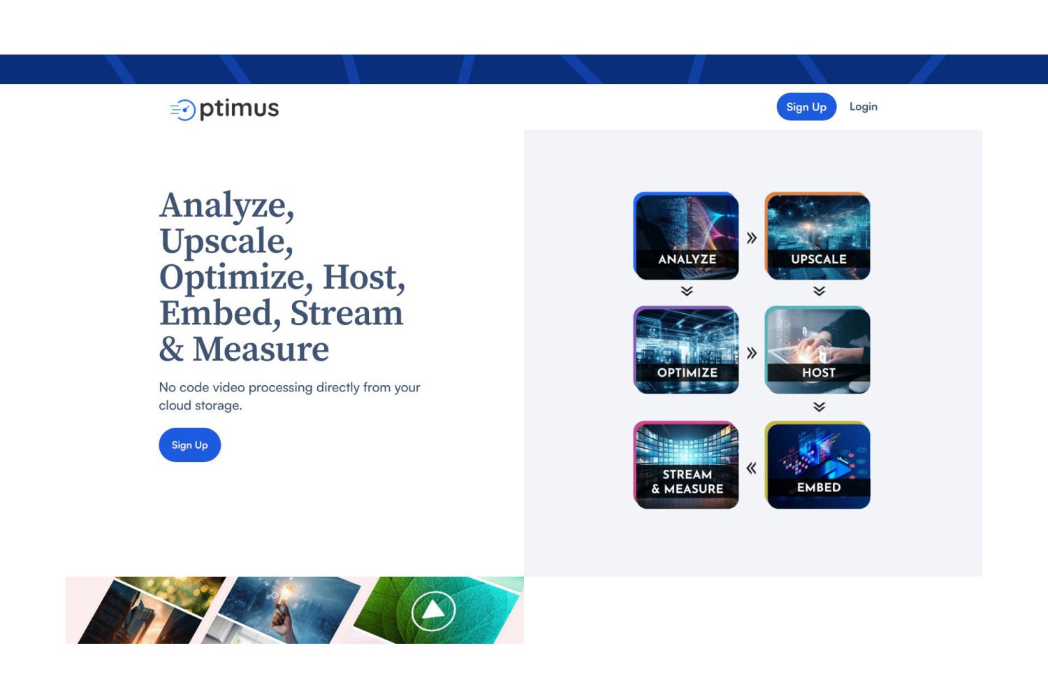
Task: Click the down chevron below Analyze tile
Action: tap(687, 291)
